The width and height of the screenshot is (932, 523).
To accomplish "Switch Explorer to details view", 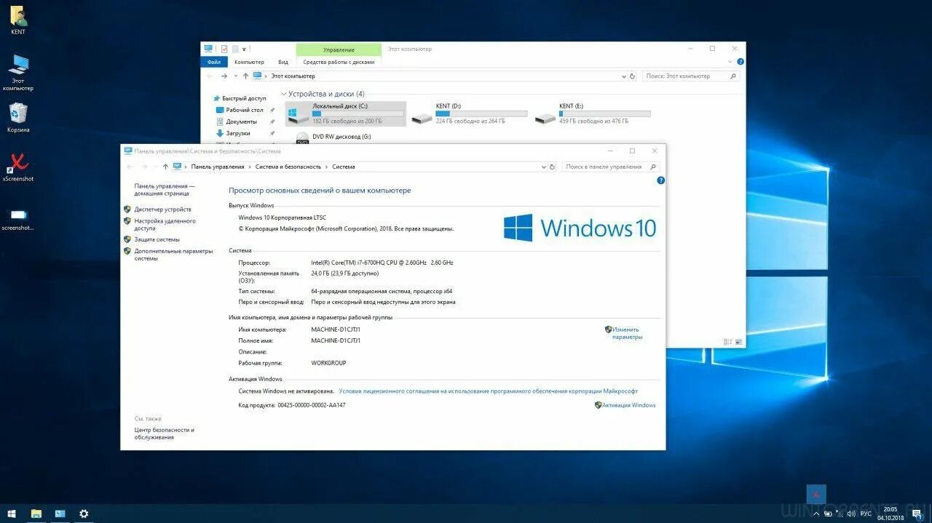I will coord(727,341).
